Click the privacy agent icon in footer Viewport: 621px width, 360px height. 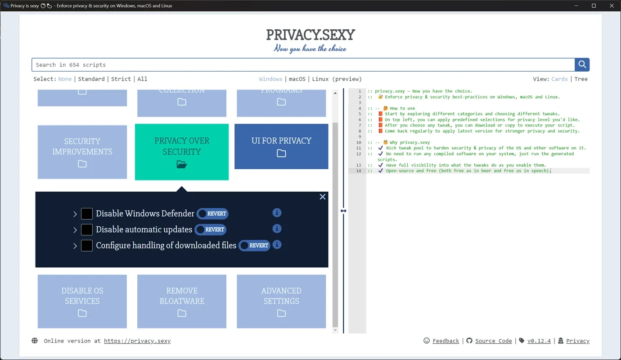pyautogui.click(x=561, y=341)
